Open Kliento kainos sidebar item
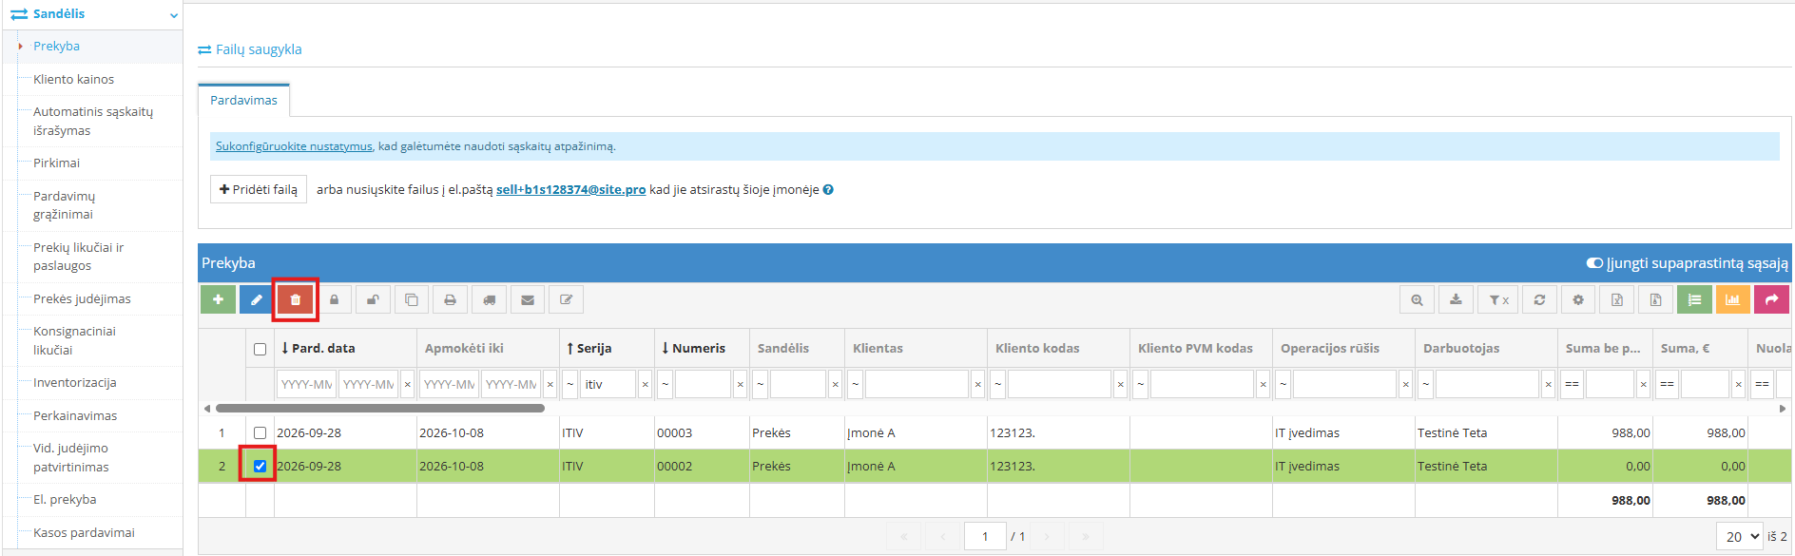 tap(73, 79)
